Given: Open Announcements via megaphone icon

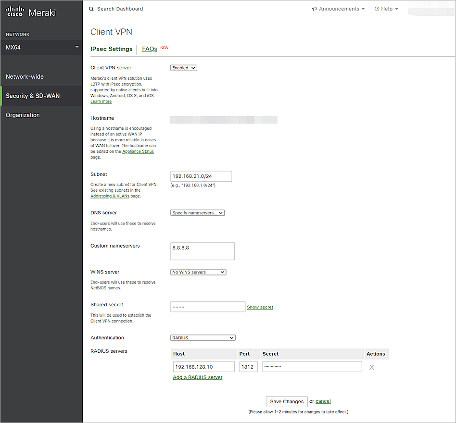Looking at the screenshot, I should tap(315, 9).
